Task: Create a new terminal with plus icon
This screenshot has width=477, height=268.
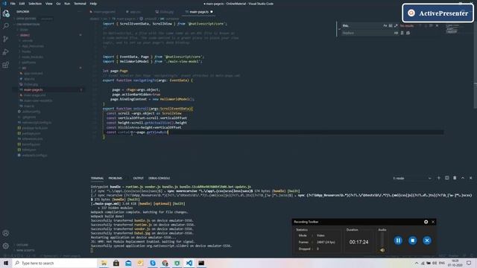Action: pos(439,178)
